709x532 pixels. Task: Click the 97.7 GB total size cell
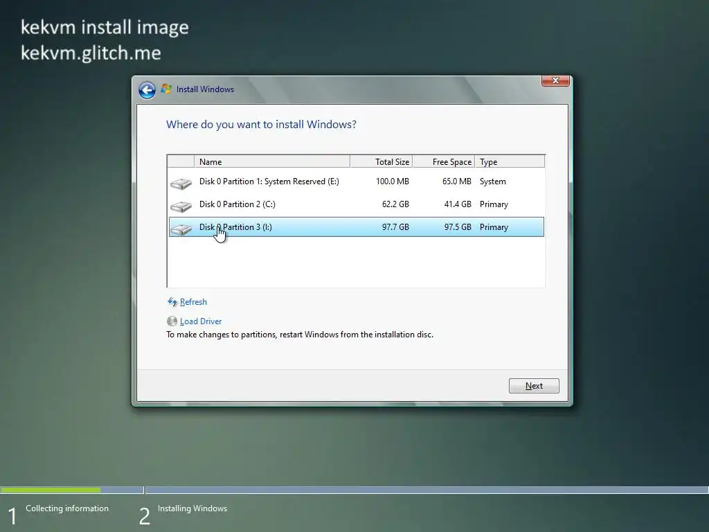[395, 227]
